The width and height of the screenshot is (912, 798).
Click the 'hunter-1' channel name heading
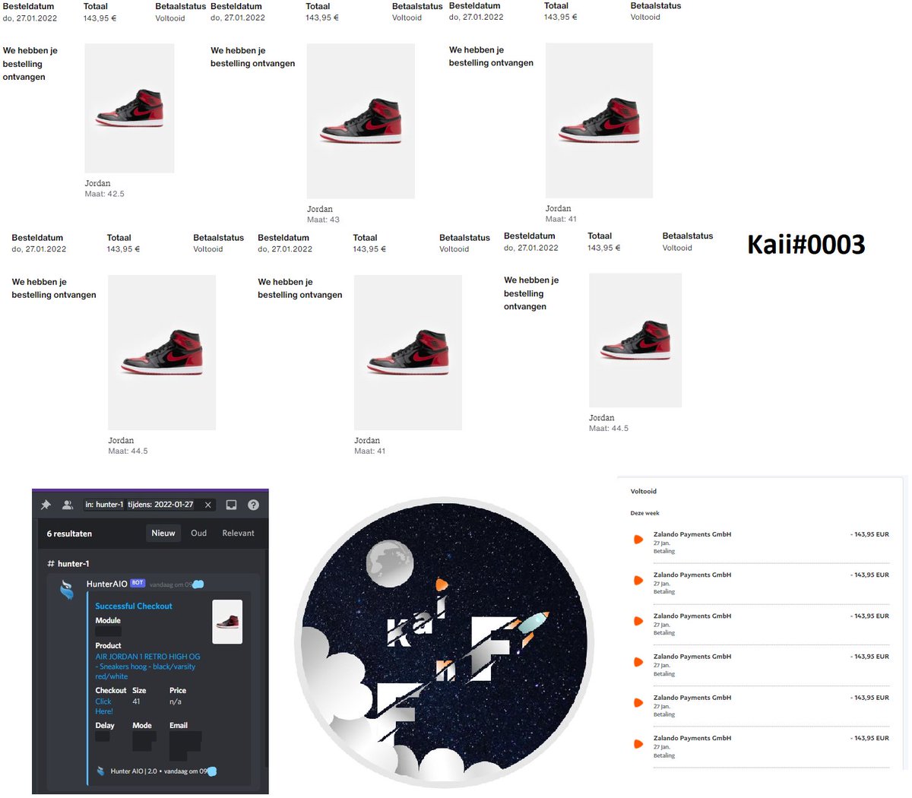click(74, 563)
